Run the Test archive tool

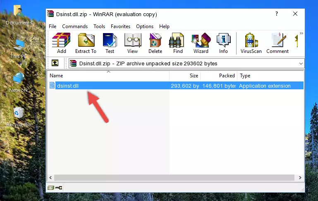[110, 43]
